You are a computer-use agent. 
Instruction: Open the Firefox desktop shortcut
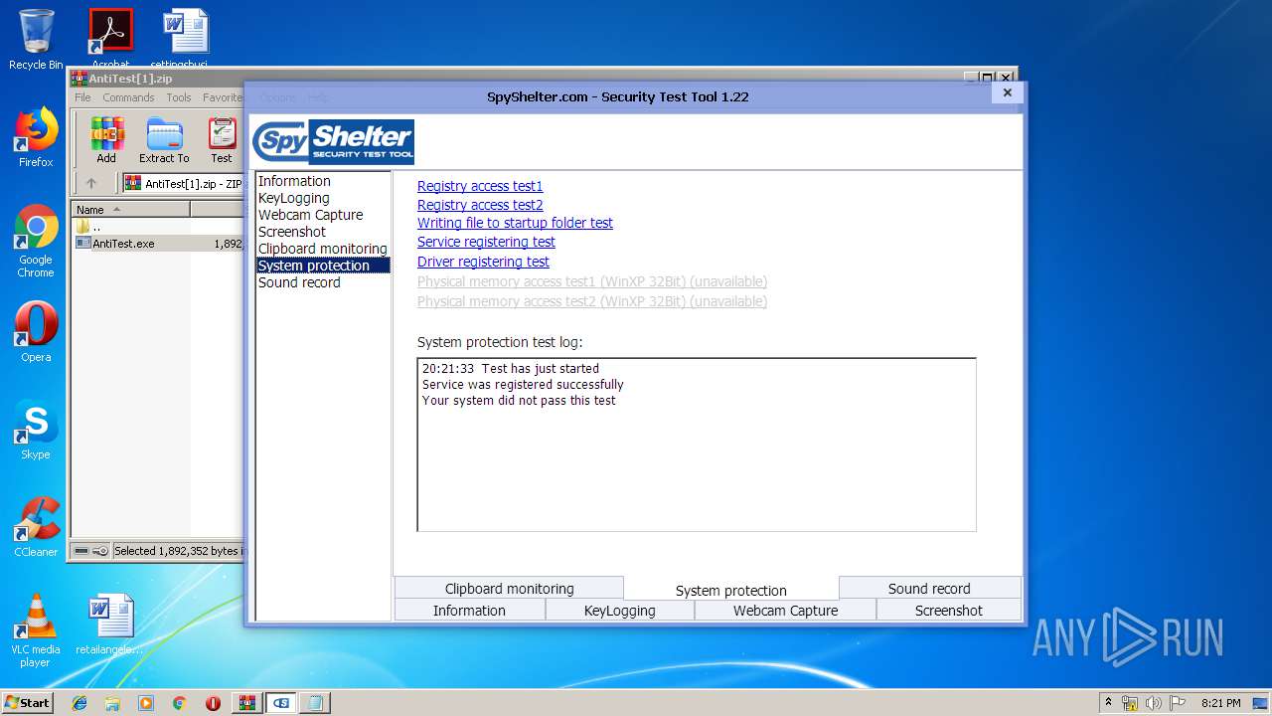tap(36, 137)
